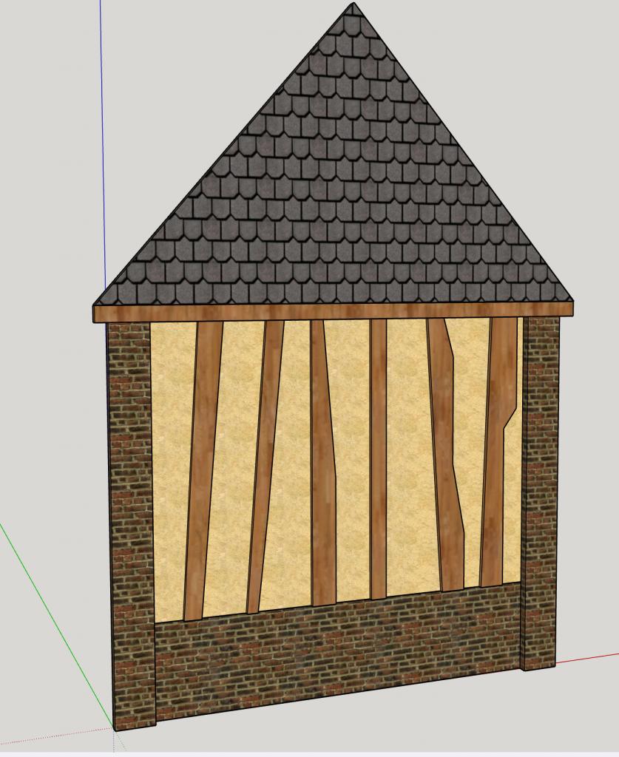Select the leftmost leaning timber stud
619x757 pixels.
click(203, 471)
